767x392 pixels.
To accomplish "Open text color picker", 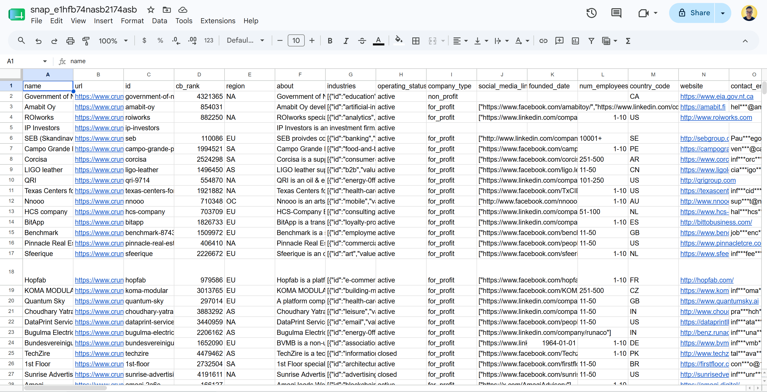I will [x=378, y=41].
